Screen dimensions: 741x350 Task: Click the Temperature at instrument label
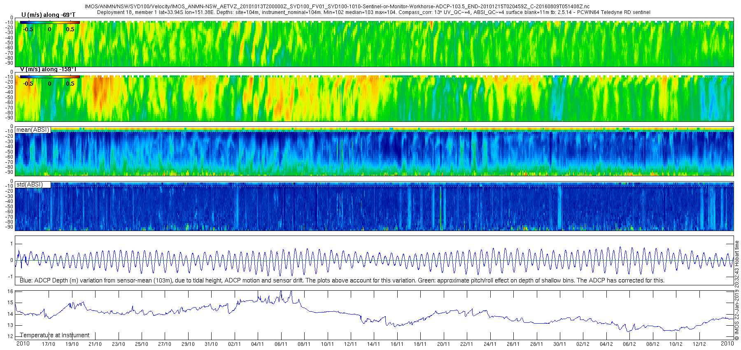55,335
